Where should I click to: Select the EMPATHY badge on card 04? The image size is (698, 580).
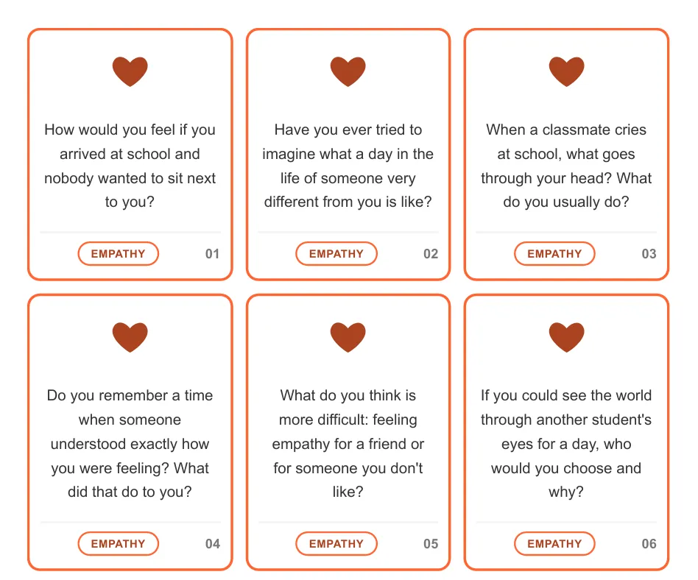pos(118,544)
